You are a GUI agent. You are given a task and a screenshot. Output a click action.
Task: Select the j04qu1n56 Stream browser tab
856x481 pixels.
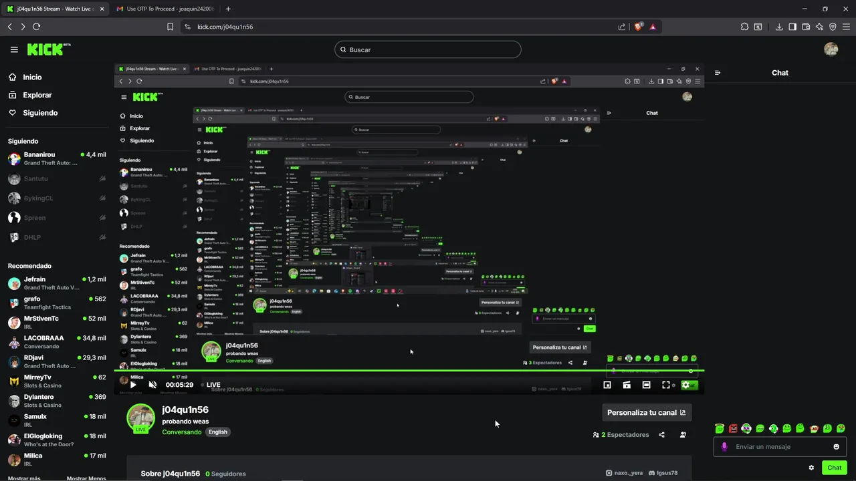tap(56, 9)
